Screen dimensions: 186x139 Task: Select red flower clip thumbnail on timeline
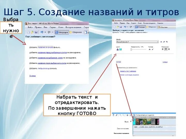pos(138,122)
